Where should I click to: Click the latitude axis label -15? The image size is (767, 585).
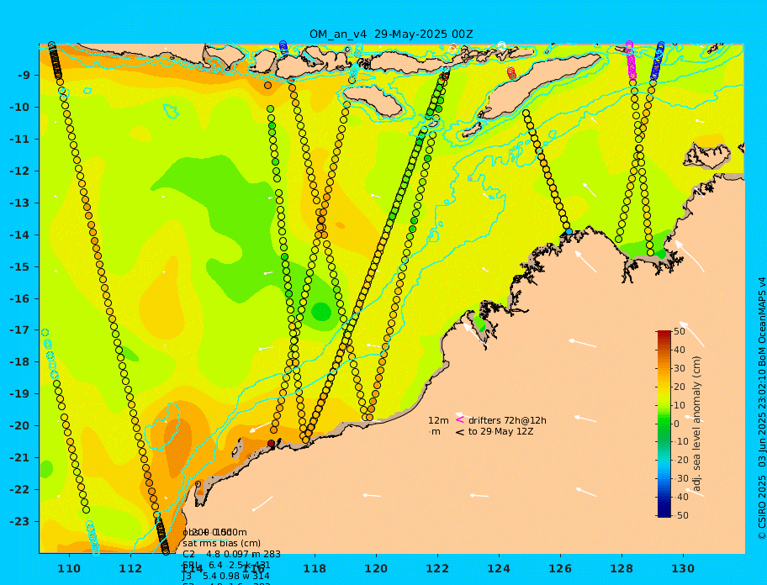pos(20,266)
